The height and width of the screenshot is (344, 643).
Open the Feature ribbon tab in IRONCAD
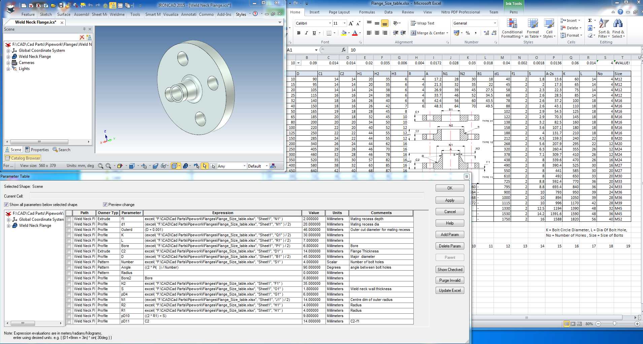point(28,14)
